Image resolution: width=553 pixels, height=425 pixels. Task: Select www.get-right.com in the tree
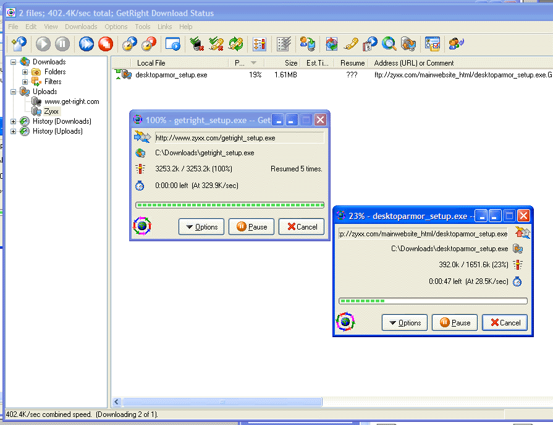[72, 101]
